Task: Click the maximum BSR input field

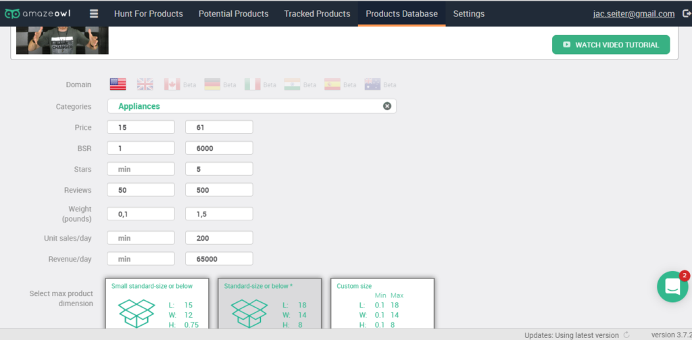Action: (x=218, y=148)
